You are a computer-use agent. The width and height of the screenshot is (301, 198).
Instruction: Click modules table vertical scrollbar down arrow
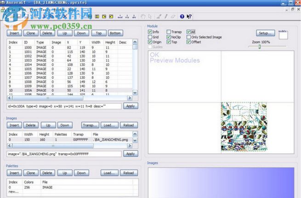135,93
